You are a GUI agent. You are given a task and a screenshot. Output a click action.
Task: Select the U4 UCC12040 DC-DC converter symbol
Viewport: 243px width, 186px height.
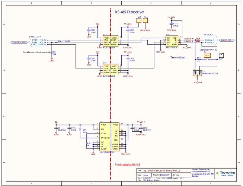coord(109,137)
